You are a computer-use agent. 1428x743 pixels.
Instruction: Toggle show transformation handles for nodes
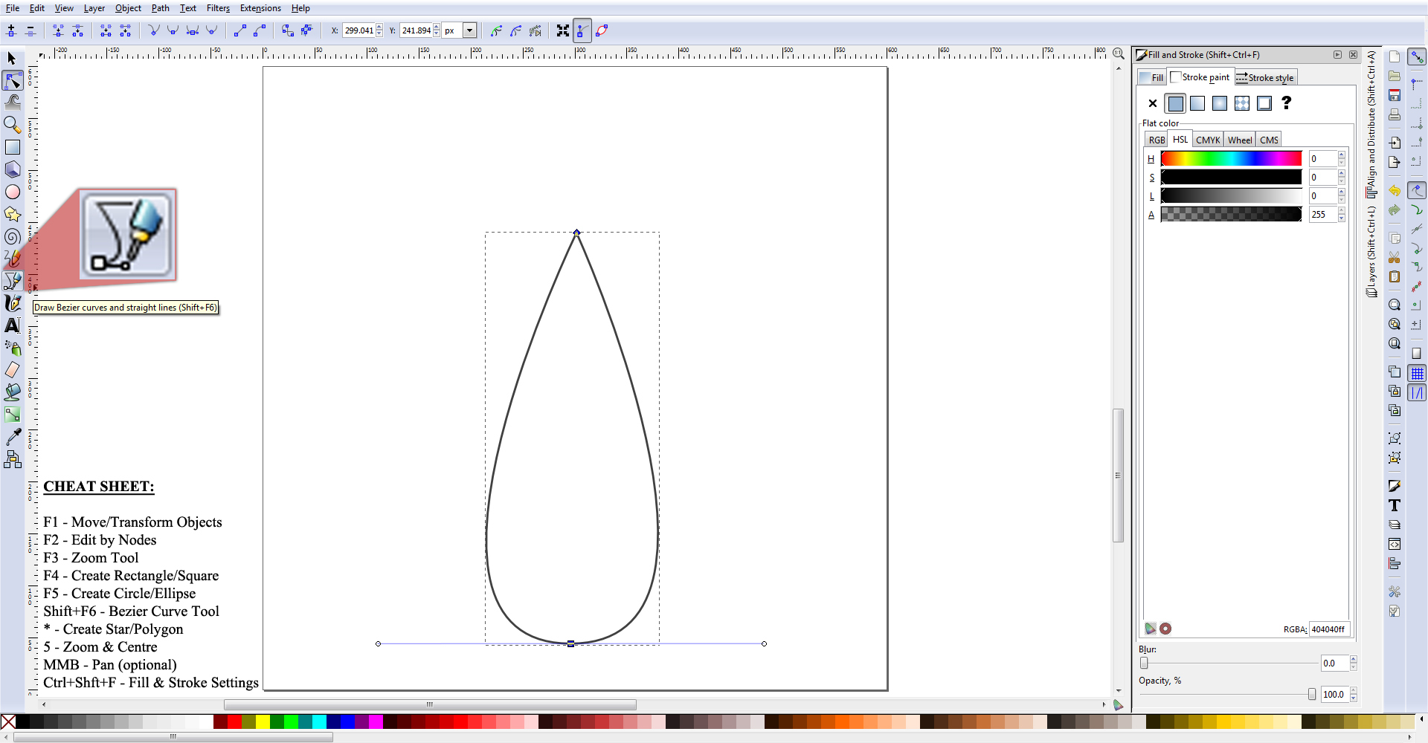[563, 30]
